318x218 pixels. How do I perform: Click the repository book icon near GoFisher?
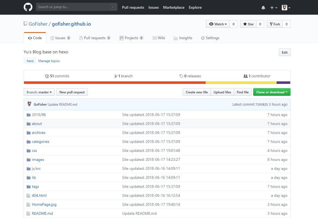coord(26,24)
